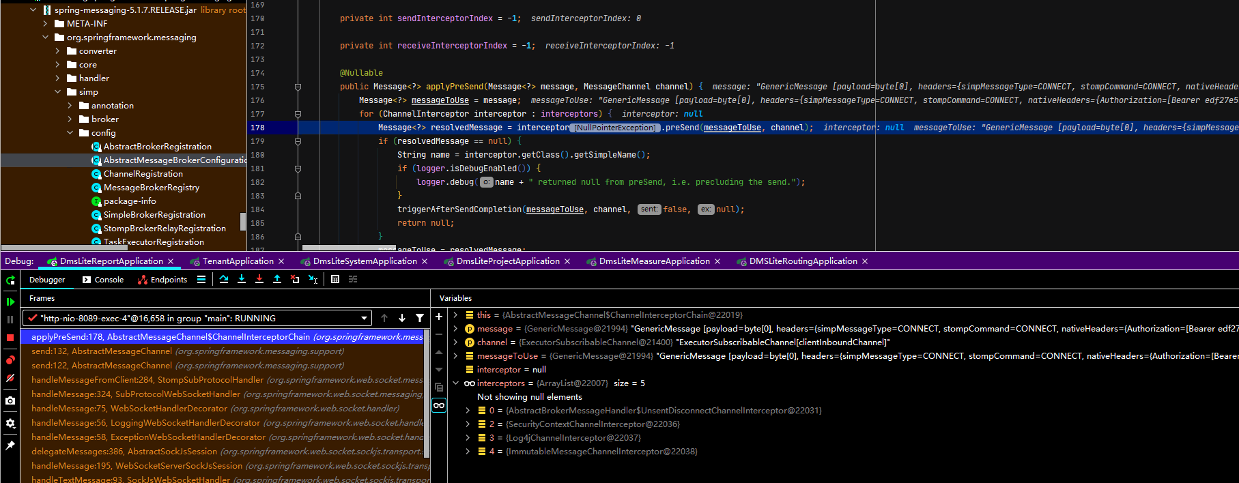Open AbstractBrokerRegistration class
Viewport: 1239px width, 483px height.
tap(157, 147)
